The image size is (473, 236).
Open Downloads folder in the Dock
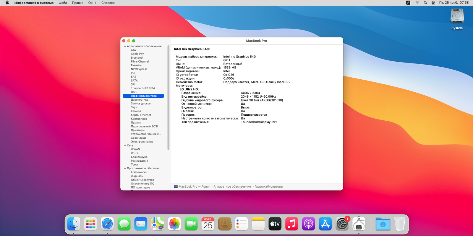pos(383,224)
